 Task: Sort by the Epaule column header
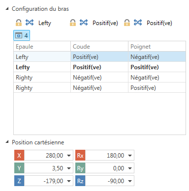tap(42, 47)
